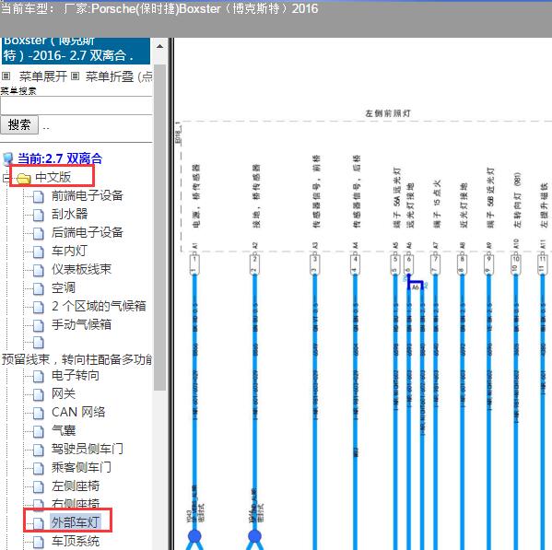Open 预留线束，转向柱配备多功能 item
Screen dimensions: 552x550
(76, 359)
